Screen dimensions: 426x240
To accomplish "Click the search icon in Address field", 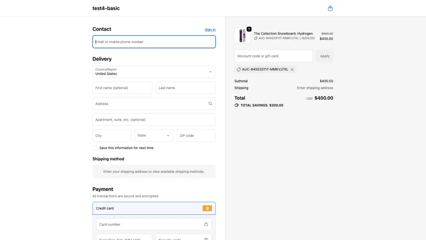I will [210, 103].
